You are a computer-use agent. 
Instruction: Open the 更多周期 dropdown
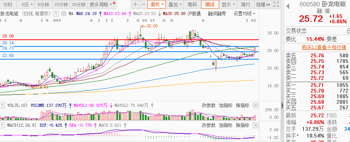[101, 4]
